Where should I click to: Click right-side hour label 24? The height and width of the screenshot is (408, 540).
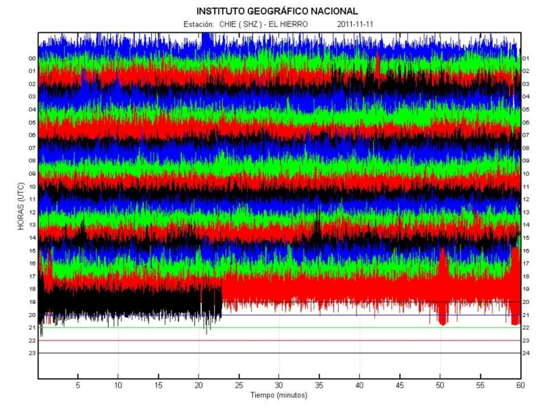(526, 353)
